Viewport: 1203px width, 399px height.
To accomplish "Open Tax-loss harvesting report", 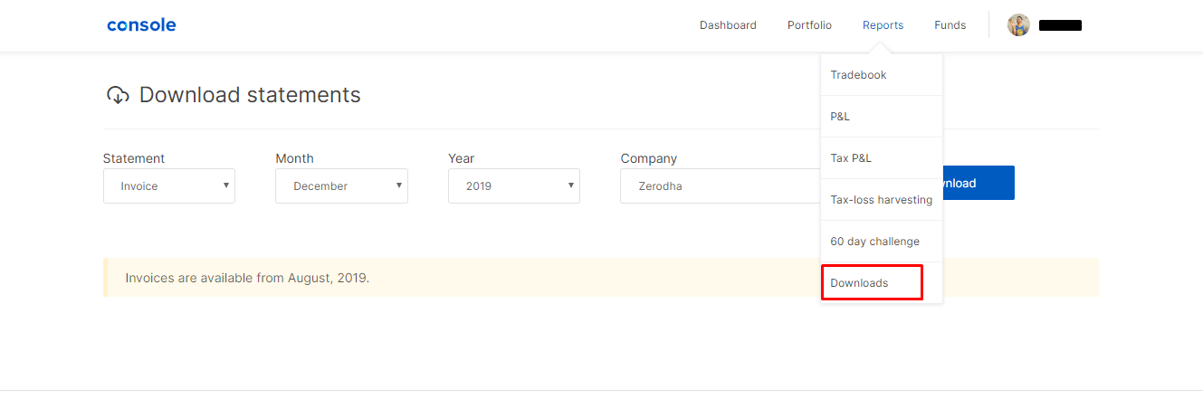I will point(882,200).
